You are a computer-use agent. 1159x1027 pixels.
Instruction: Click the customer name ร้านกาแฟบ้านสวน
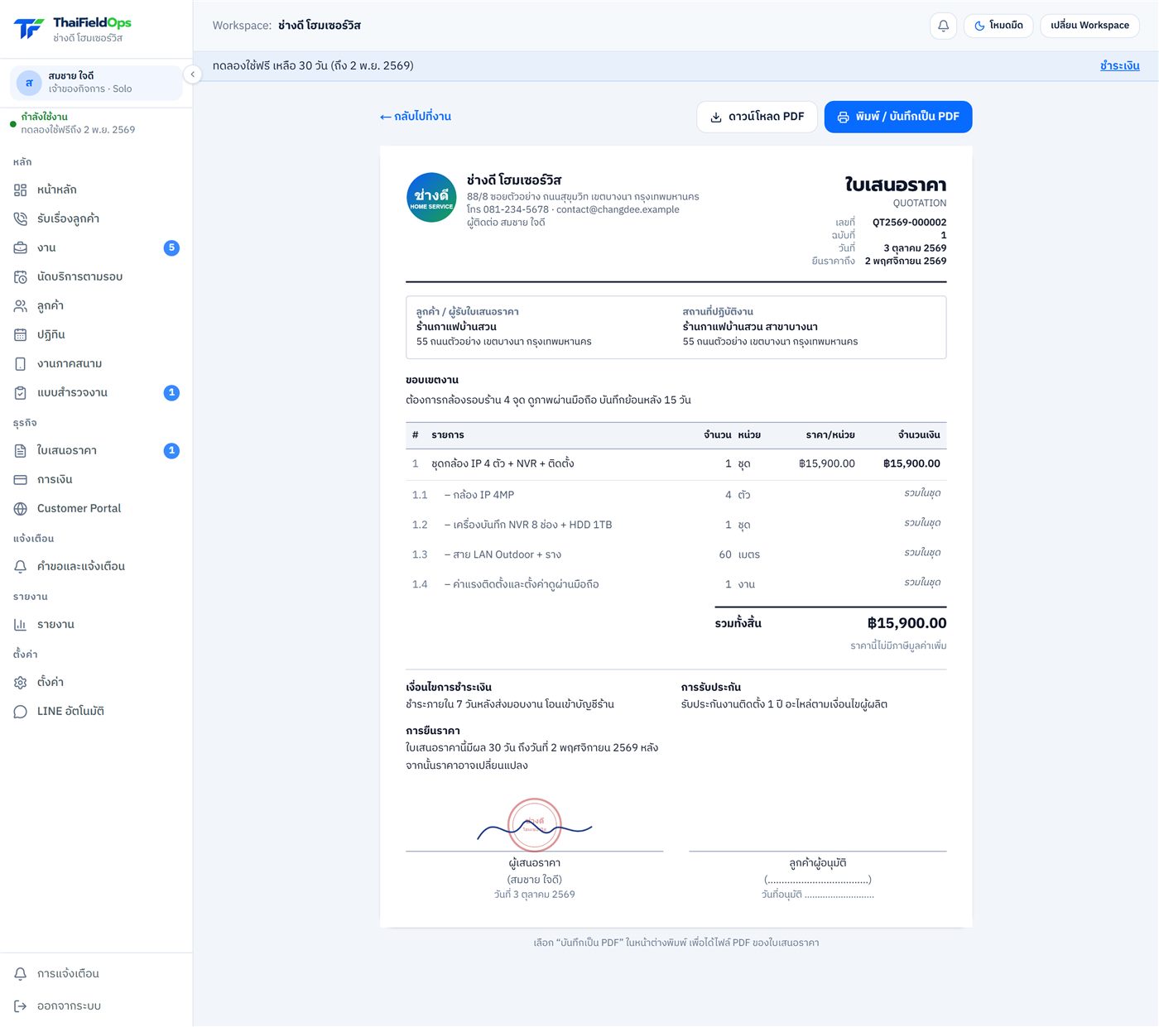[x=456, y=327]
